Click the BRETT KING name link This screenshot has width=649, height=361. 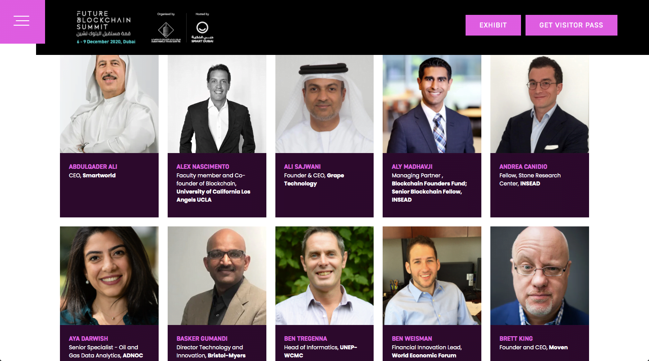pyautogui.click(x=516, y=338)
